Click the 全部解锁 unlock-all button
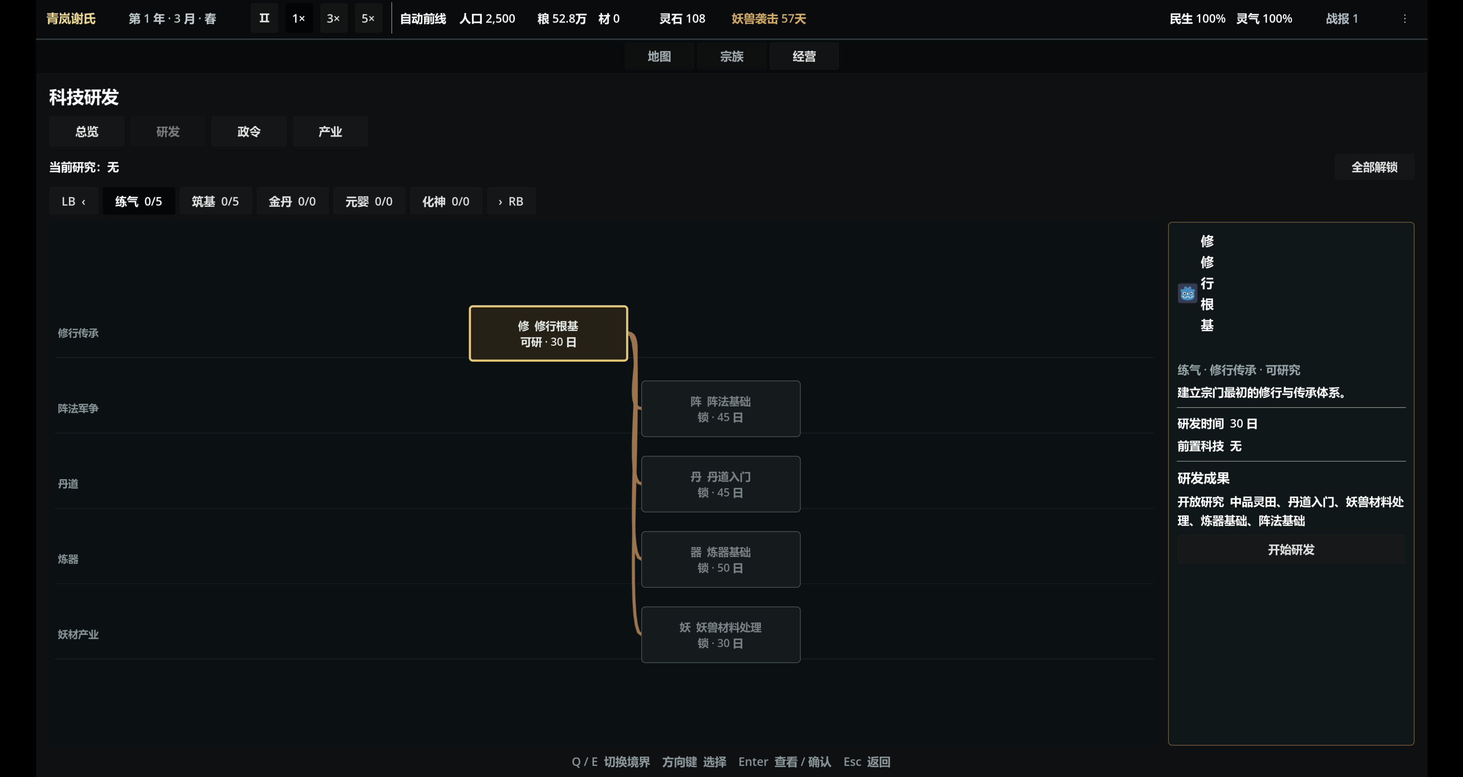This screenshot has height=777, width=1463. pos(1374,167)
